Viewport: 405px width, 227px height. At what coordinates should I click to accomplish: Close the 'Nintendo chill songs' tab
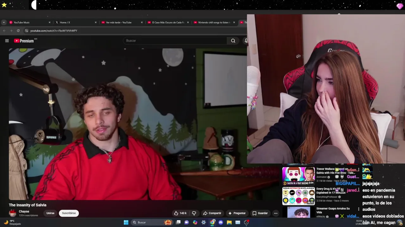[234, 22]
